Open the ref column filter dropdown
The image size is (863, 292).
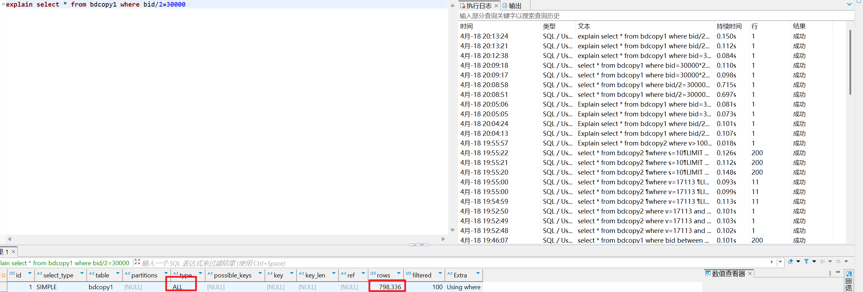363,273
